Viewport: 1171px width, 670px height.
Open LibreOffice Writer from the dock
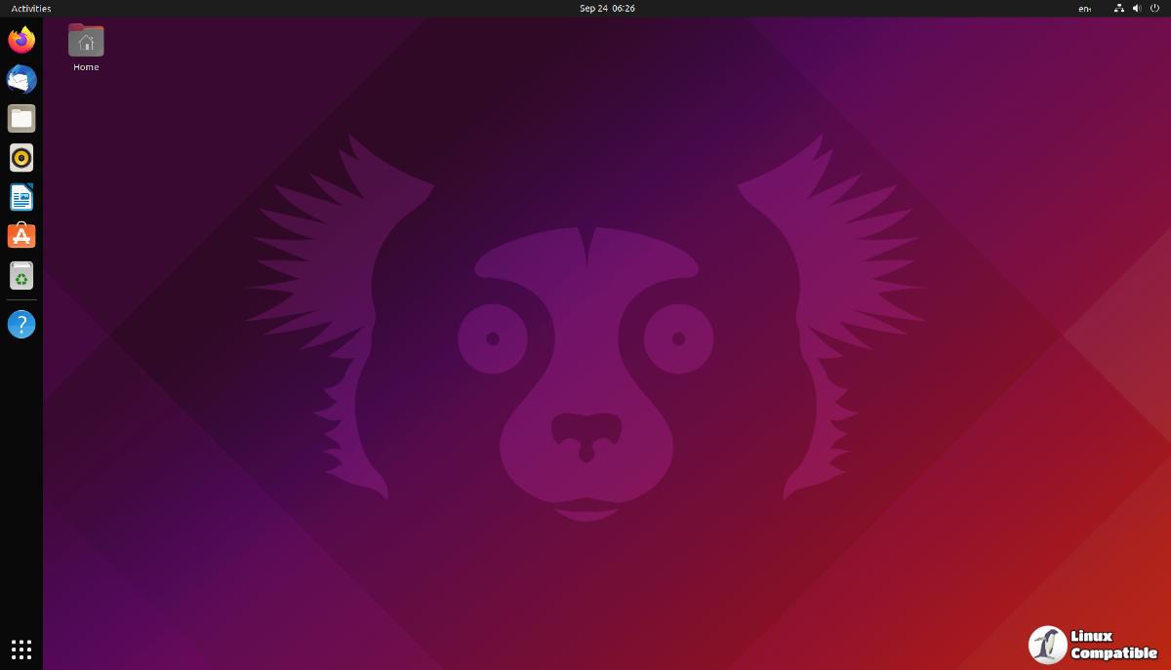(x=21, y=197)
